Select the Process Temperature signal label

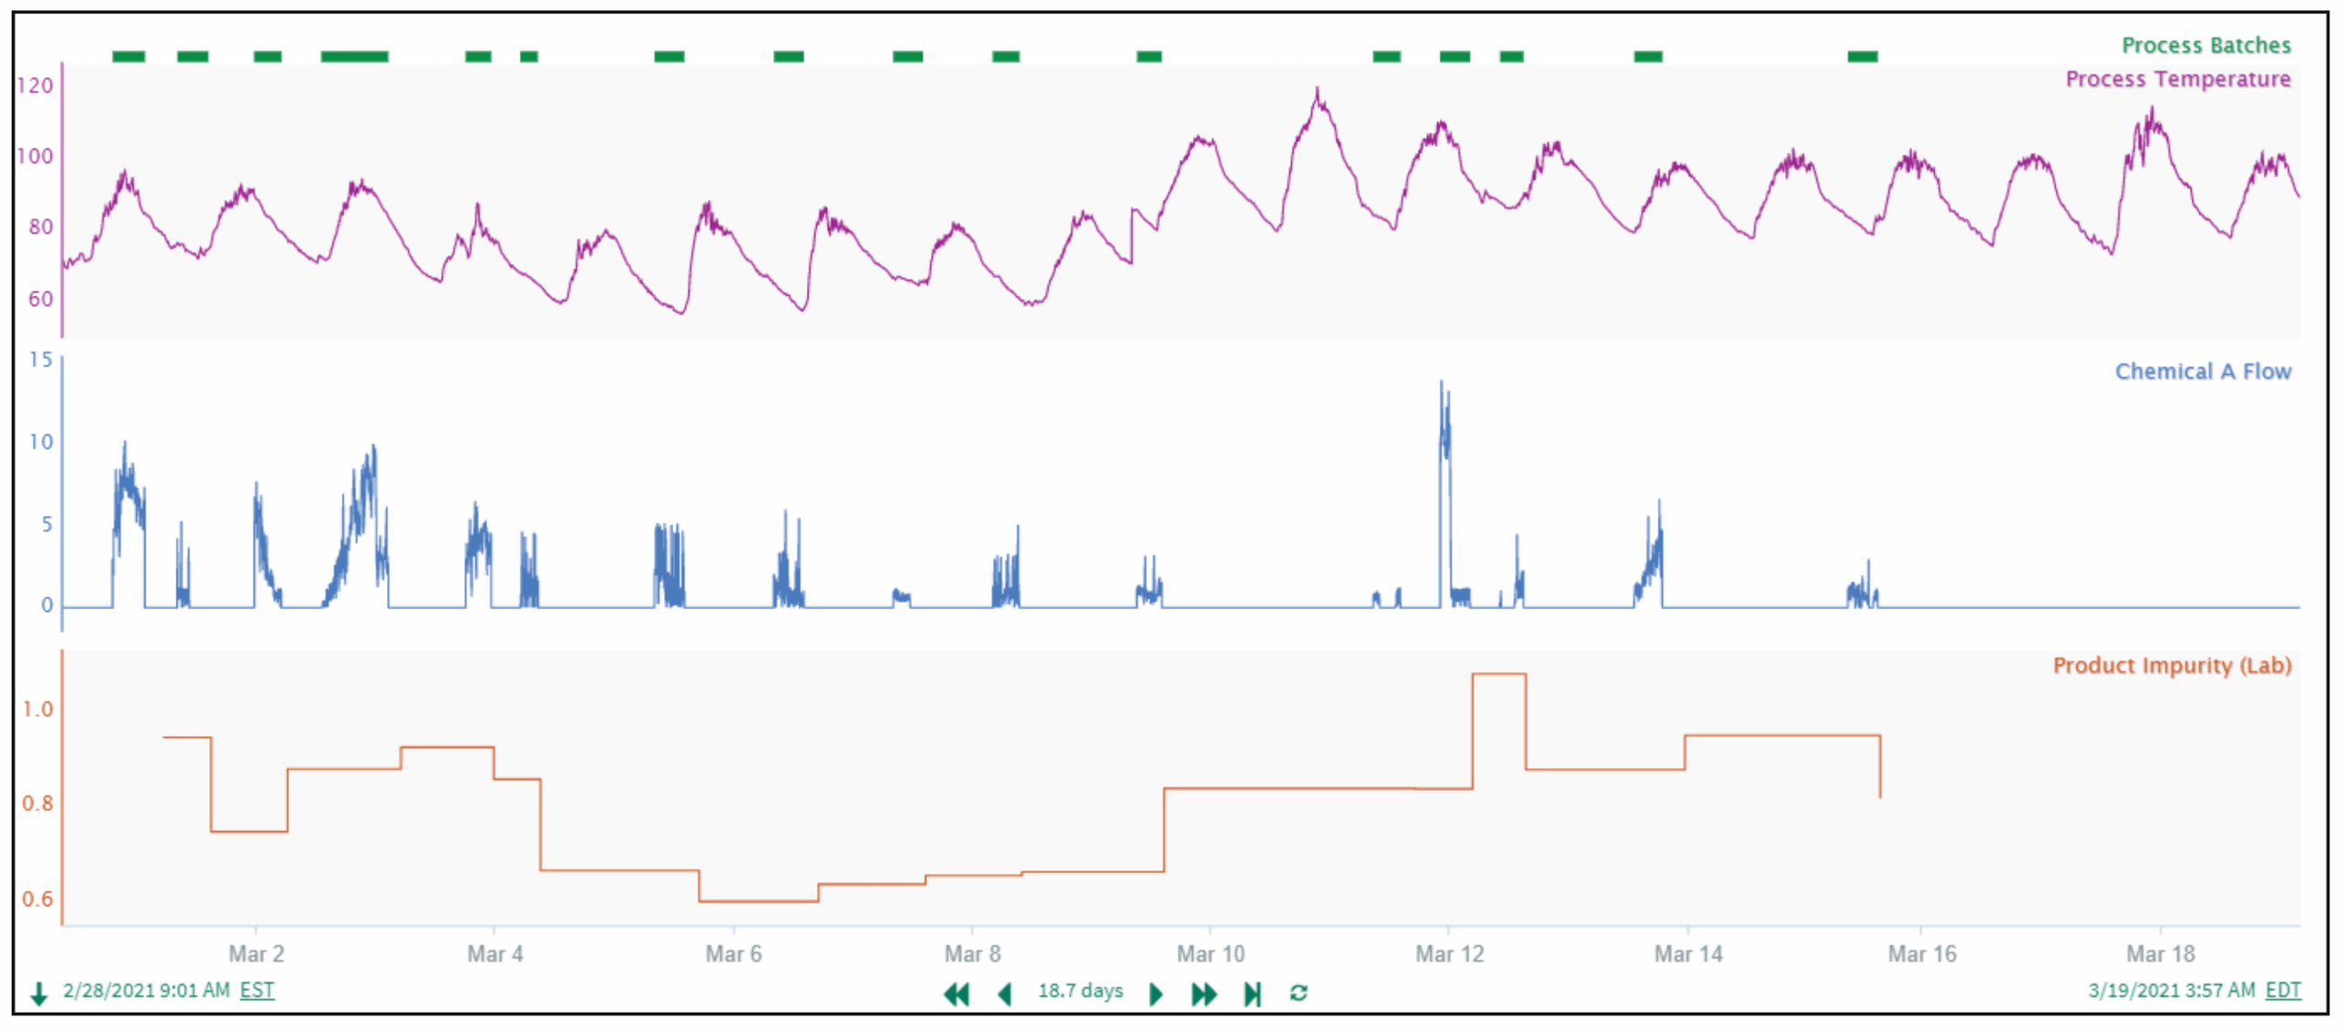[x=2177, y=80]
